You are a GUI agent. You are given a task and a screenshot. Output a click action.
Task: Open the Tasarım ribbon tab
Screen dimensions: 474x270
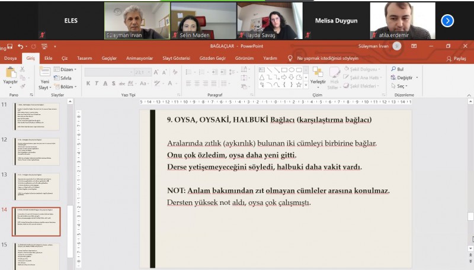click(x=84, y=58)
